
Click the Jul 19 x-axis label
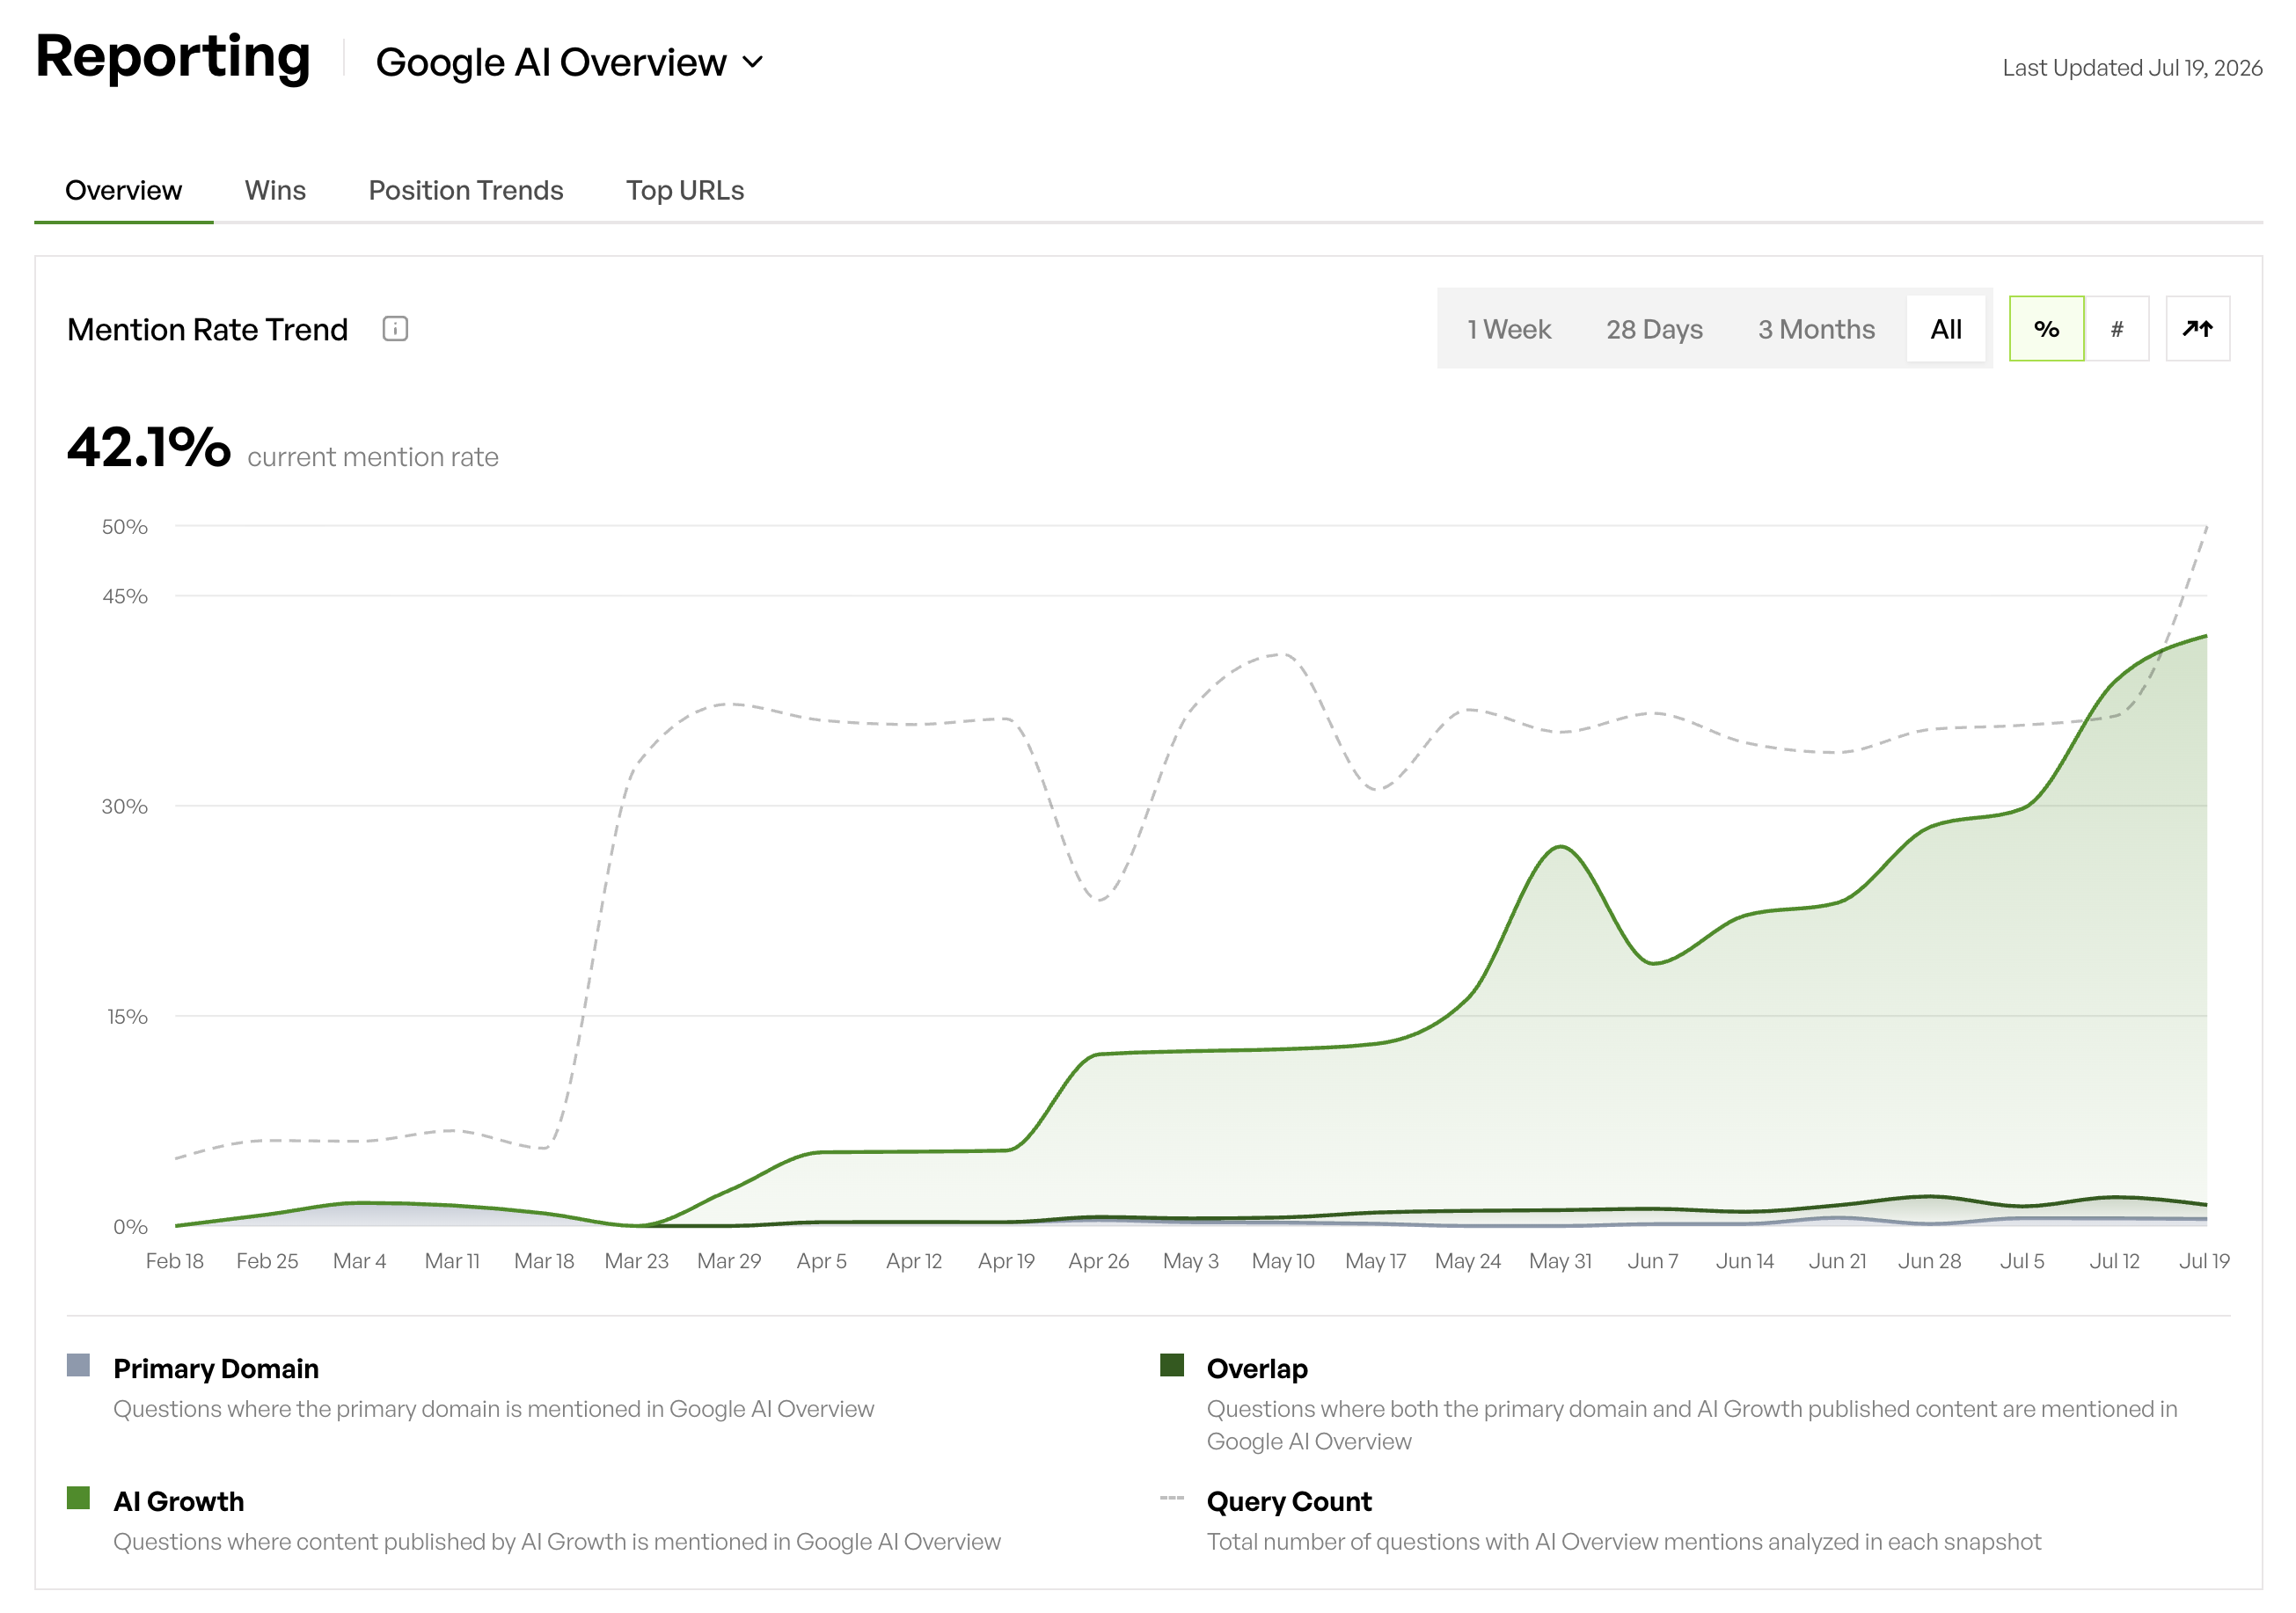(2204, 1261)
